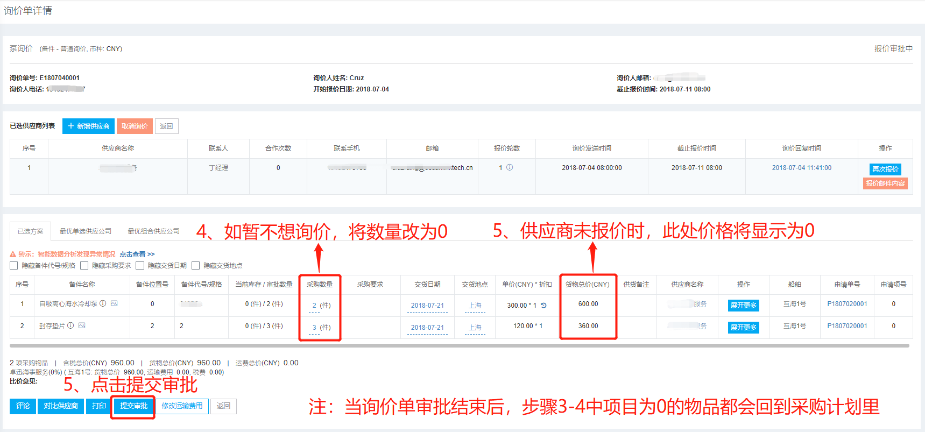Open image icon beside 封存垫片

click(82, 325)
